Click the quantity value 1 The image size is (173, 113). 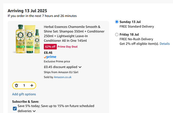pos(24,85)
